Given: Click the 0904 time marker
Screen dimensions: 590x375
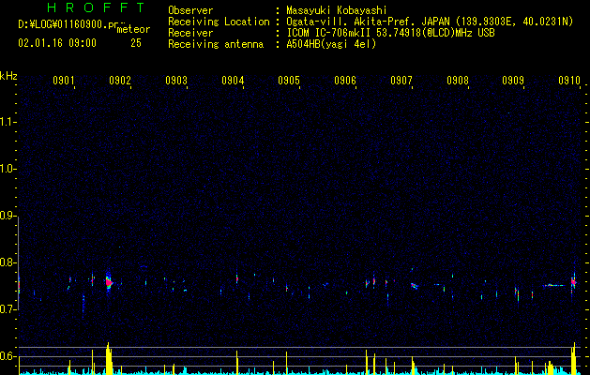Looking at the screenshot, I should pyautogui.click(x=233, y=80).
